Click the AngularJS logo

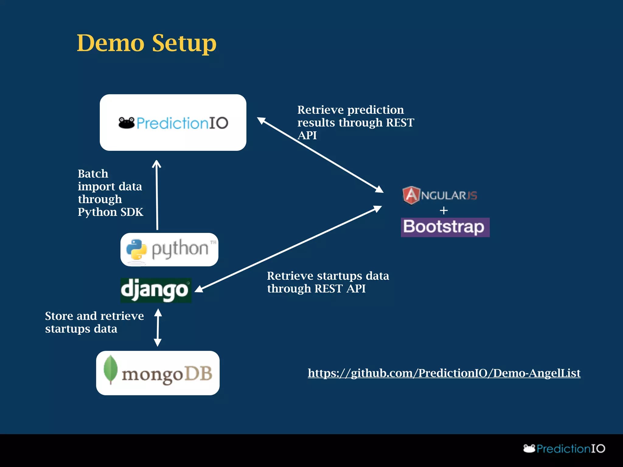point(440,195)
